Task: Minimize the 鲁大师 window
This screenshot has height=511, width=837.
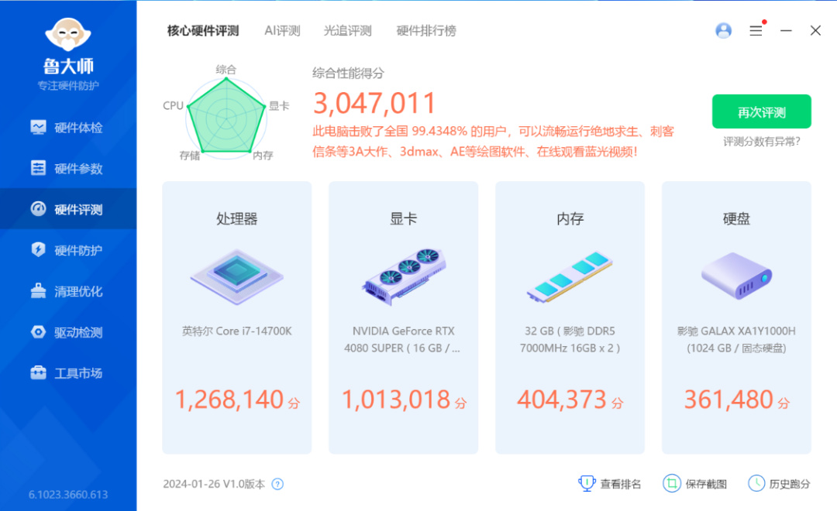Action: coord(786,30)
